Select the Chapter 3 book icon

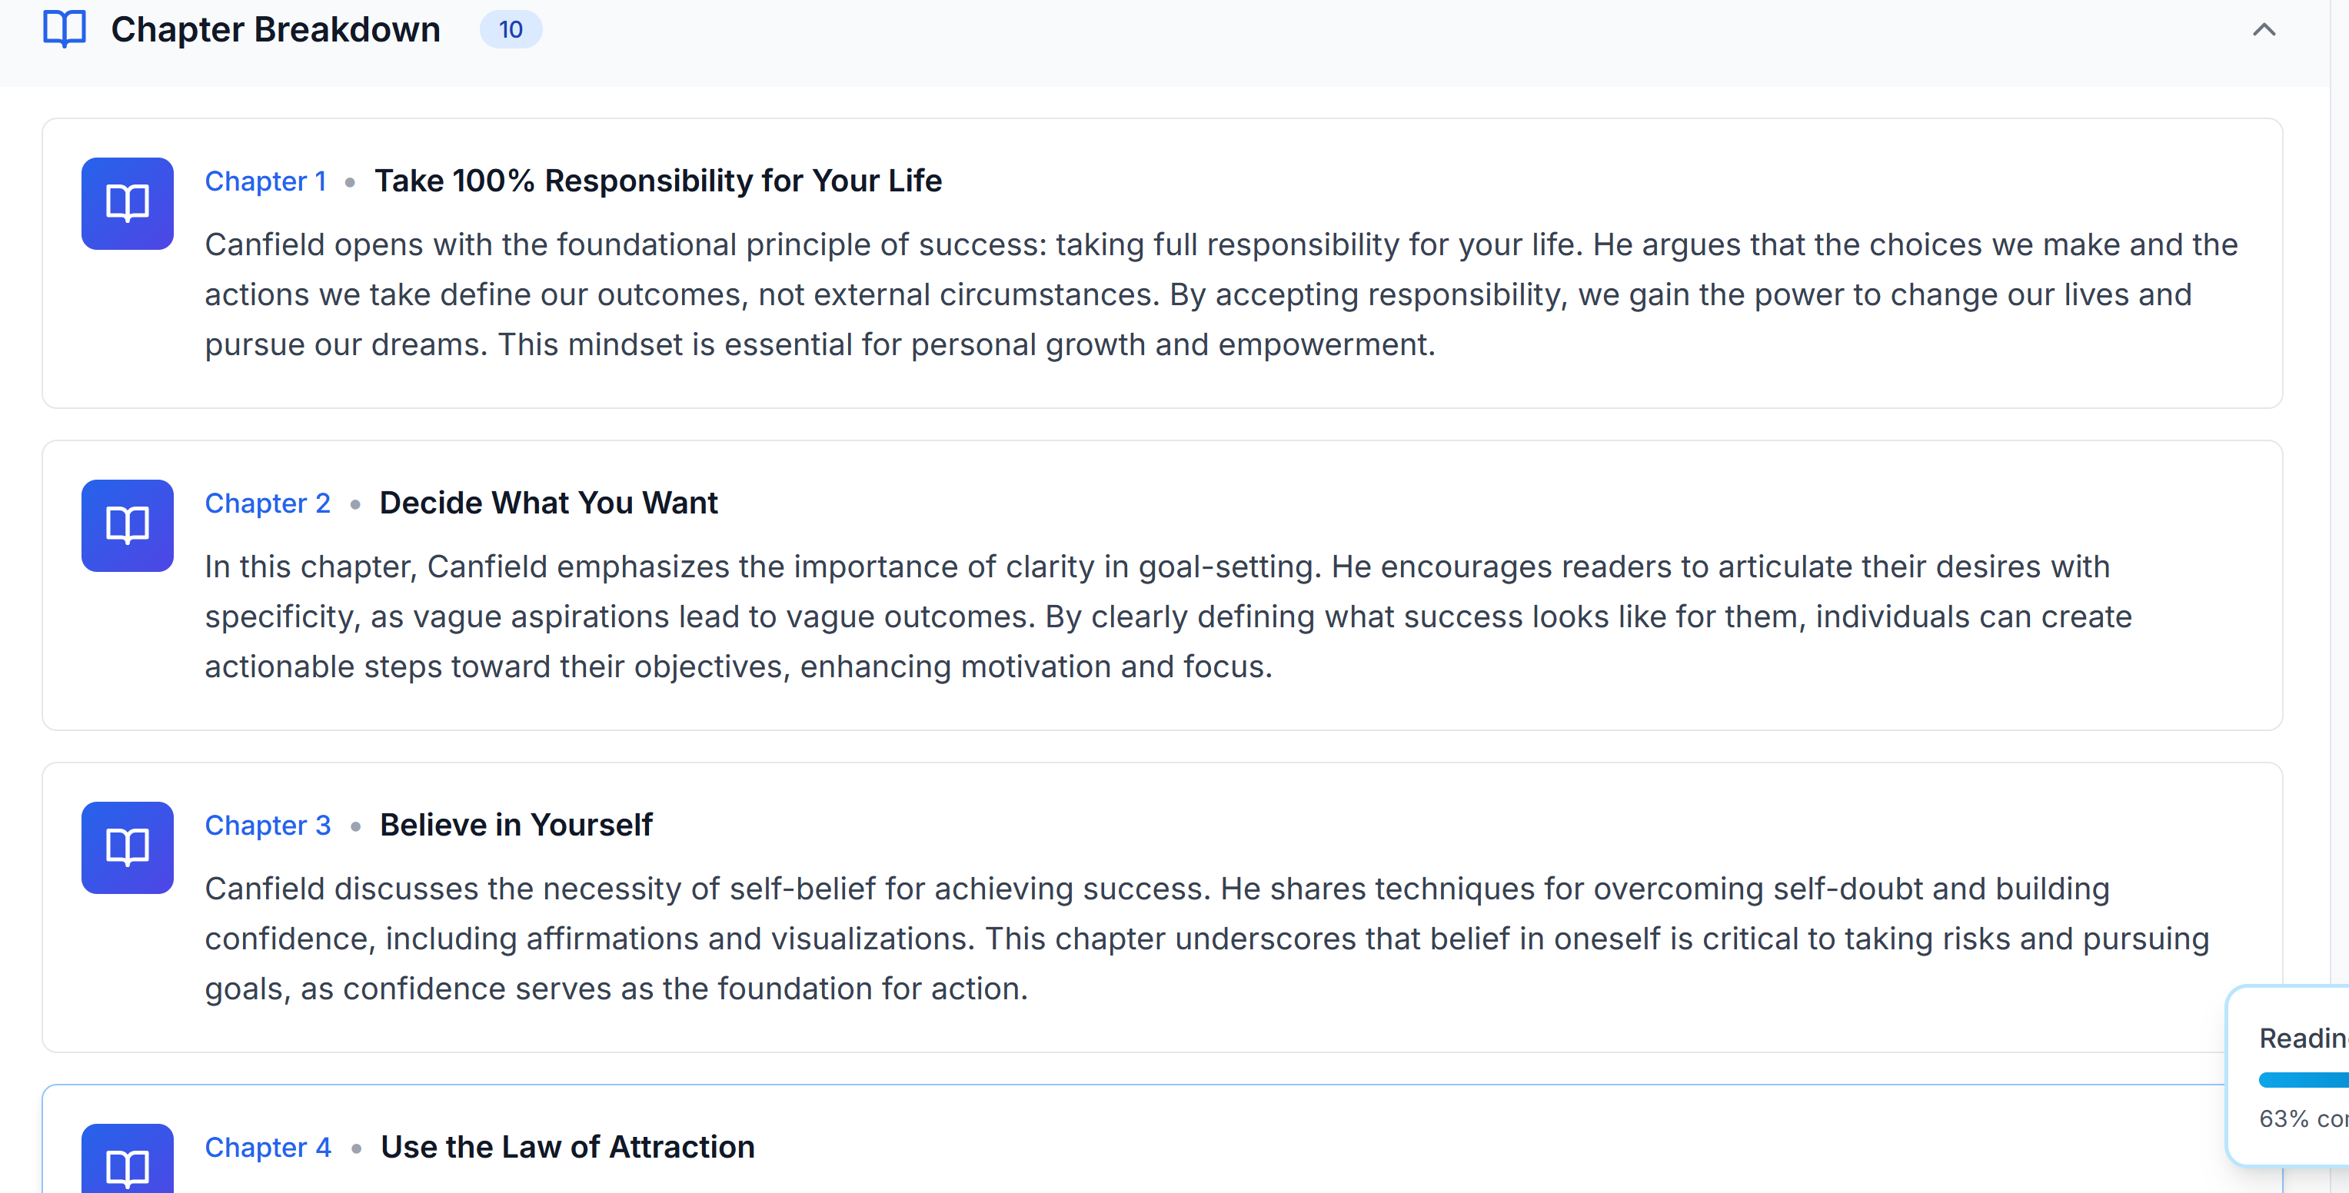click(127, 846)
